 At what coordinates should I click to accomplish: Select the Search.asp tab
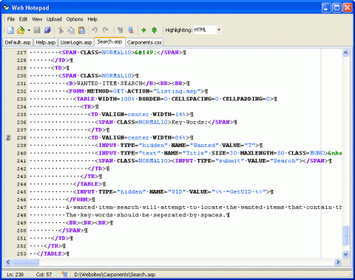tap(109, 41)
